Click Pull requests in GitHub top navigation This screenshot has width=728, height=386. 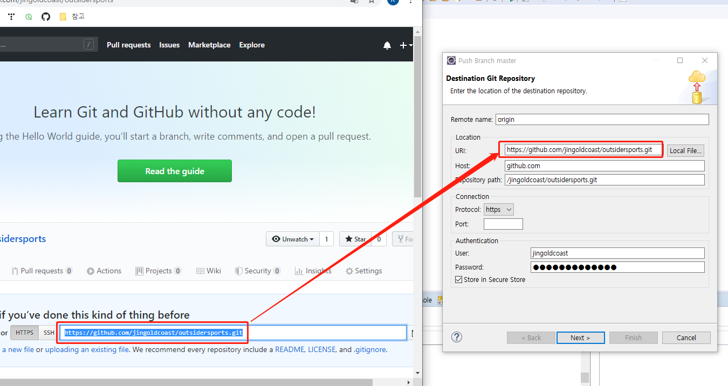click(128, 45)
